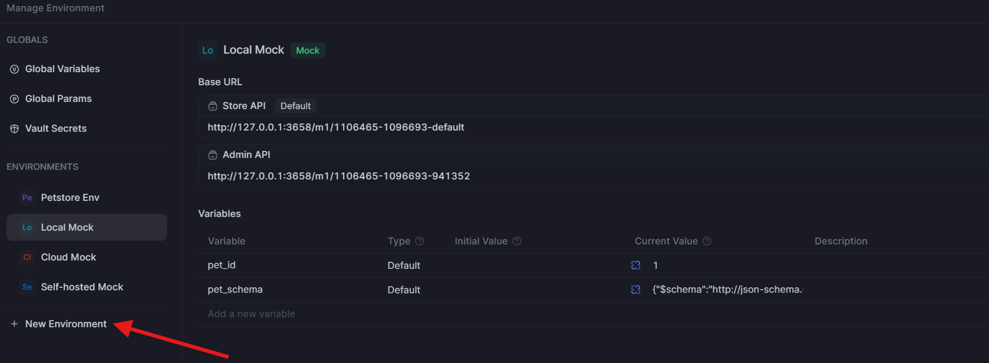Click the Se badge icon of Self-hosted Mock
This screenshot has width=989, height=363.
27,287
